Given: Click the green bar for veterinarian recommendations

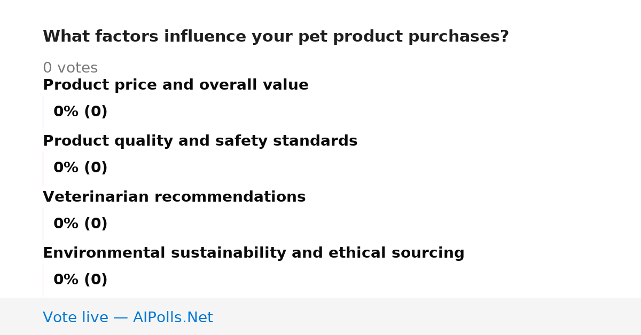Looking at the screenshot, I should click(x=43, y=224).
